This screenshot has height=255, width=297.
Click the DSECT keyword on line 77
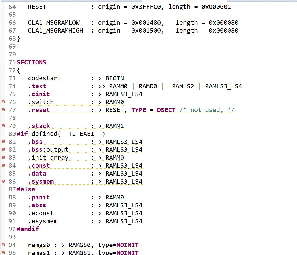166,110
